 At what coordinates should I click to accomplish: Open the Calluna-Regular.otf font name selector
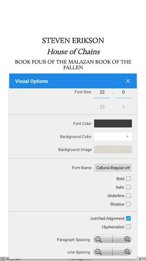click(113, 167)
